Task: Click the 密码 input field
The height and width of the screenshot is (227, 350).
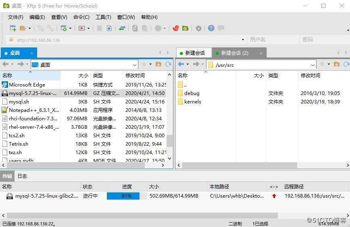Action: click(x=325, y=40)
